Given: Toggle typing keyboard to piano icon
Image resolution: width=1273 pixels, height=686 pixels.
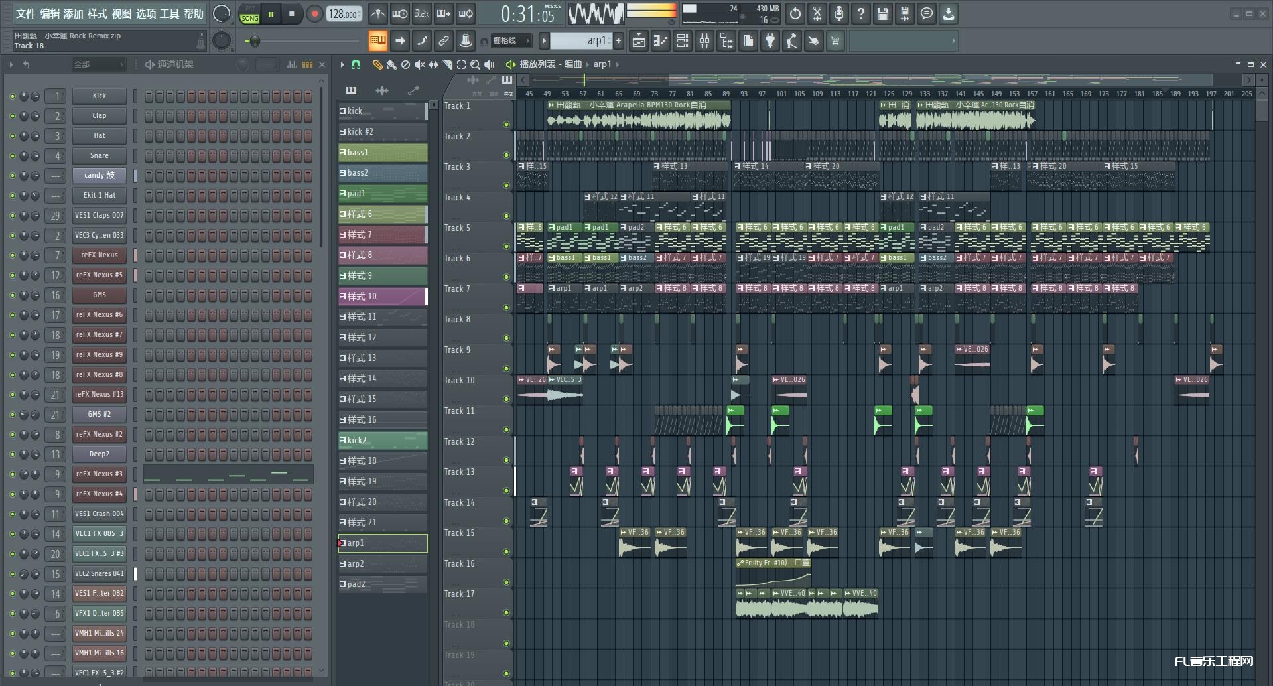Looking at the screenshot, I should tap(377, 41).
